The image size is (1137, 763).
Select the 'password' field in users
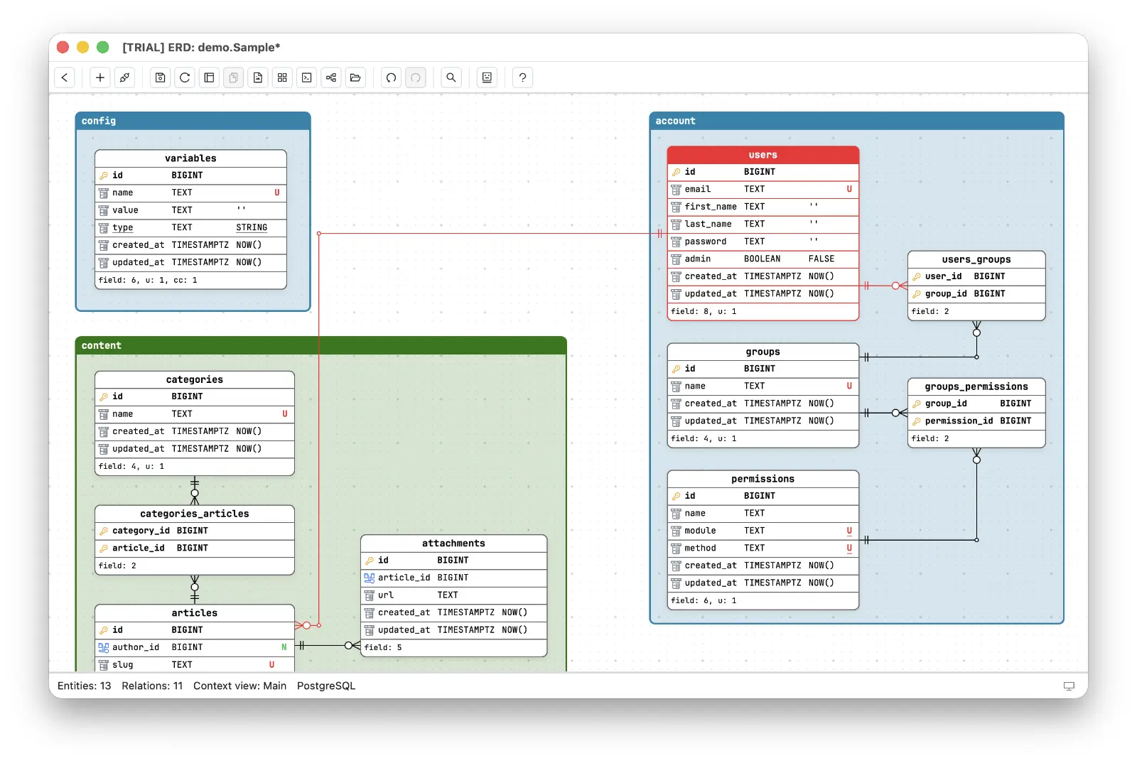[x=763, y=242]
